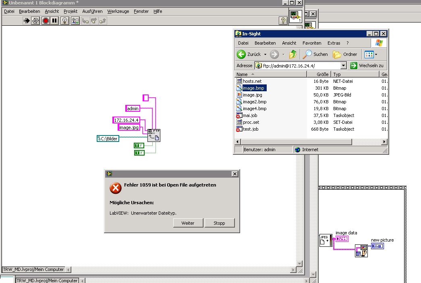Select the C:\Bilder path constant
The width and height of the screenshot is (421, 283).
(x=108, y=139)
